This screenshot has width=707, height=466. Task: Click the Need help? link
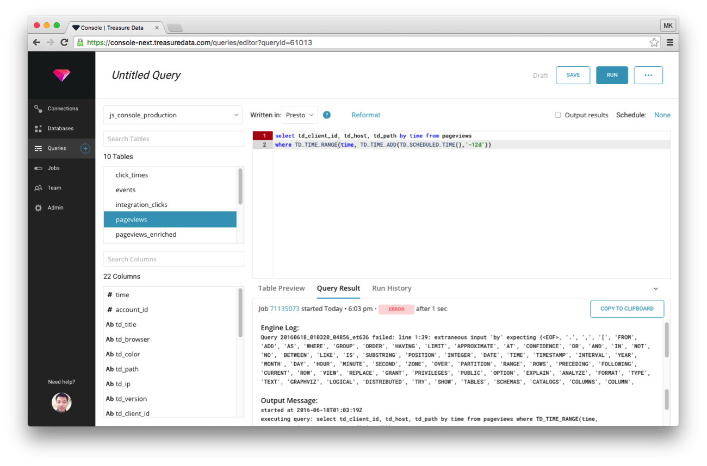61,382
